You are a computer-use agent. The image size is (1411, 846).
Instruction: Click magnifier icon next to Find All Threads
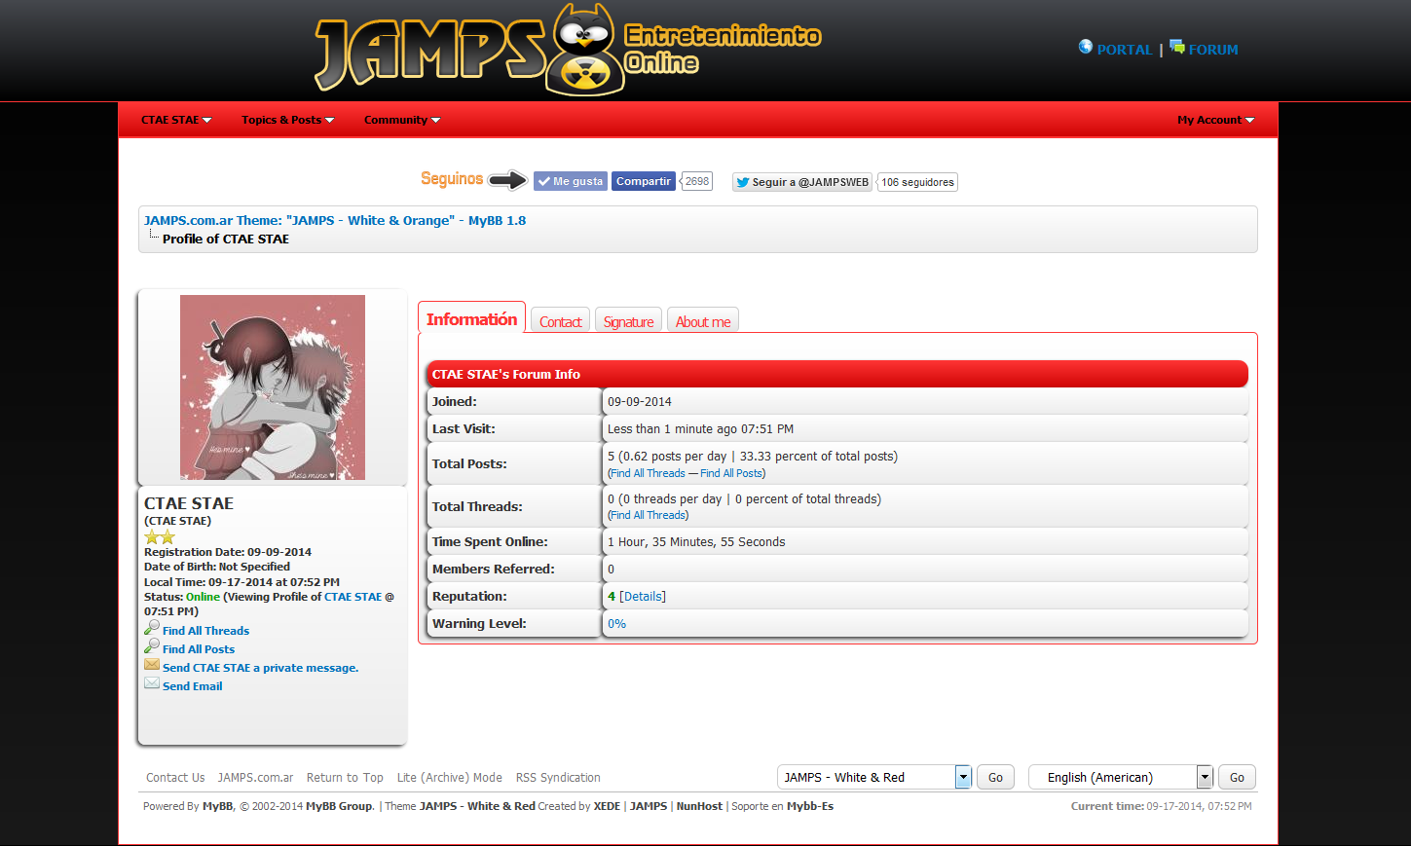pos(152,628)
